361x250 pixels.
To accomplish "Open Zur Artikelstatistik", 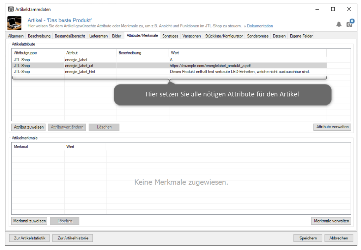I will pyautogui.click(x=29, y=238).
